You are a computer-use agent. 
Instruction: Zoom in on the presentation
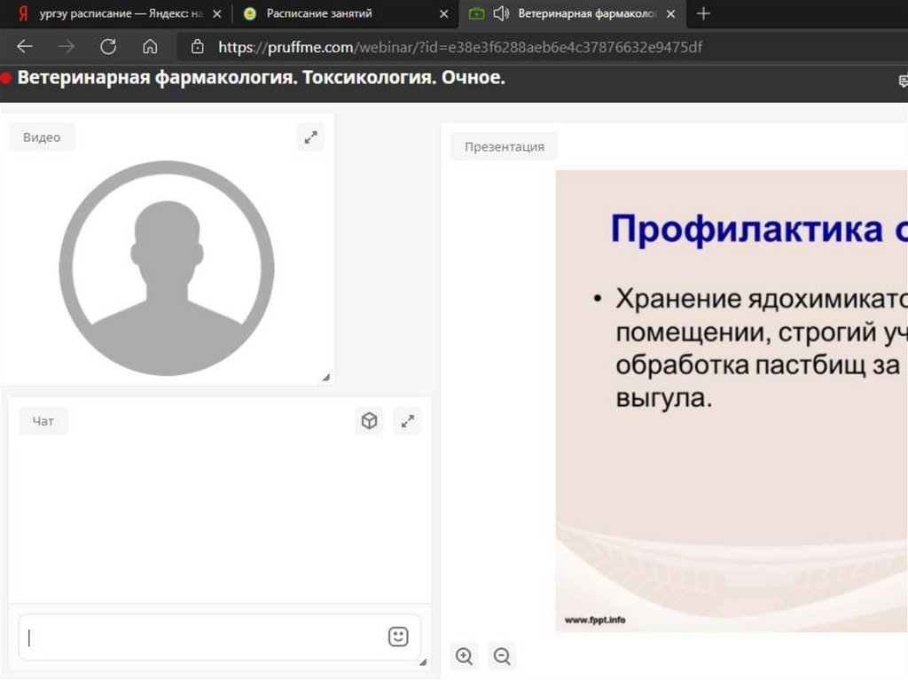click(x=464, y=656)
